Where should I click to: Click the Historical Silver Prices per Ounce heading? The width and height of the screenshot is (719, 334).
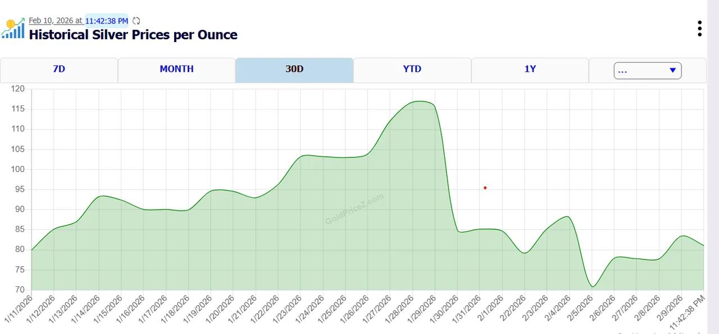click(x=133, y=35)
